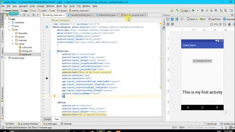Viewport: 235px width, 132px height.
Task: Expand the layout folder
Action: coord(12,37)
